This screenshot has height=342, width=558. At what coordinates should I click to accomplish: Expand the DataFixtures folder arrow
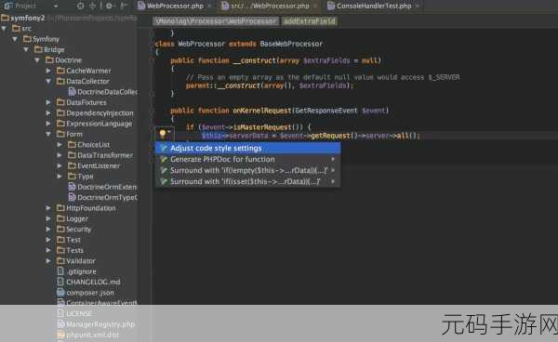(48, 102)
